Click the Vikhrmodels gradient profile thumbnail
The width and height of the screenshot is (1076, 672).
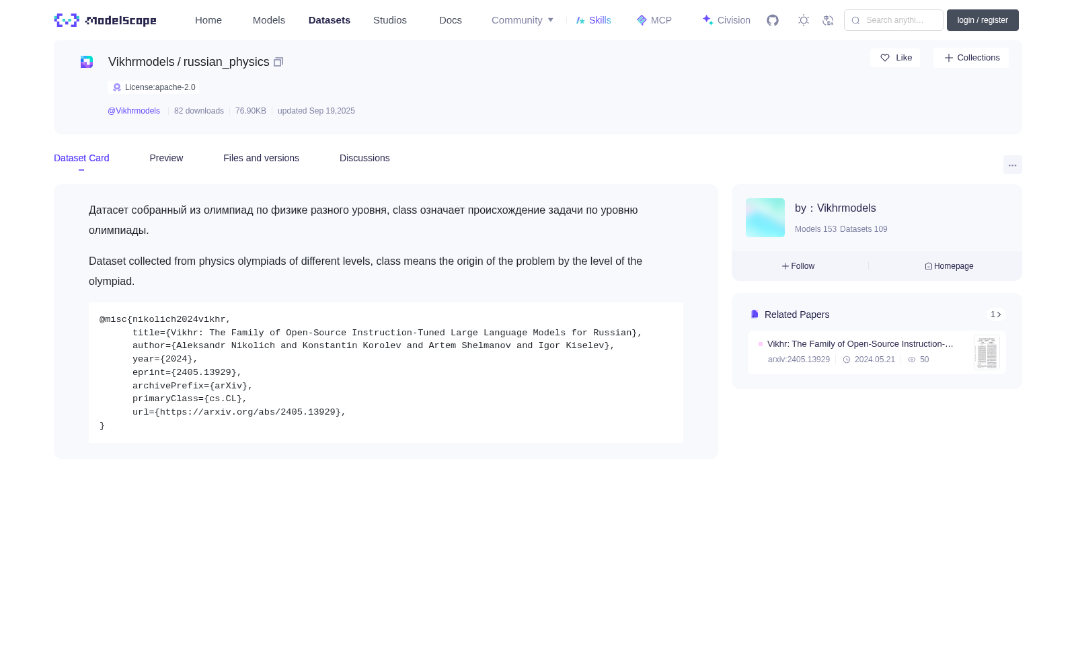(765, 218)
